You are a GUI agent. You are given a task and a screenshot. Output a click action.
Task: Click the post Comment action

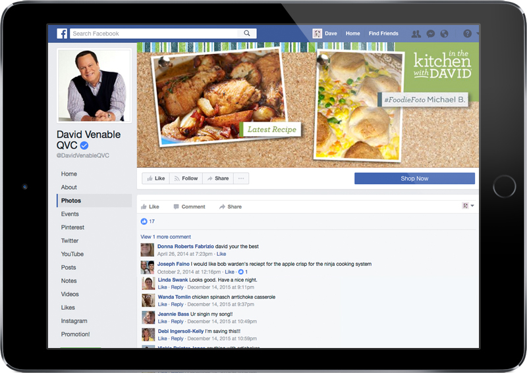pyautogui.click(x=189, y=207)
